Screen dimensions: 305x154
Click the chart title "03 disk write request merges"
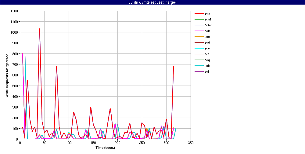click(x=152, y=2)
